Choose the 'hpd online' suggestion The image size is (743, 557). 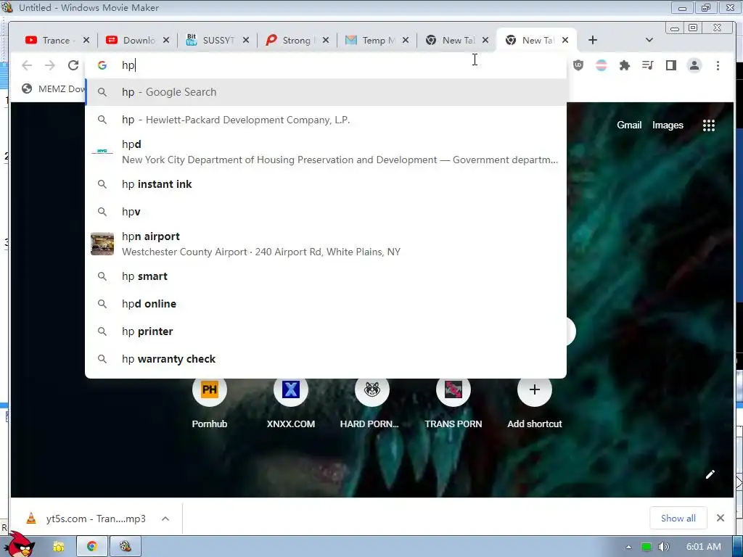pos(326,304)
